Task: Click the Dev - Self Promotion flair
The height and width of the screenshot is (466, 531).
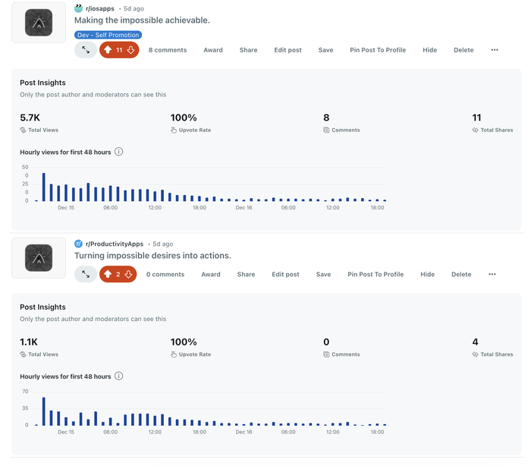Action: [108, 35]
